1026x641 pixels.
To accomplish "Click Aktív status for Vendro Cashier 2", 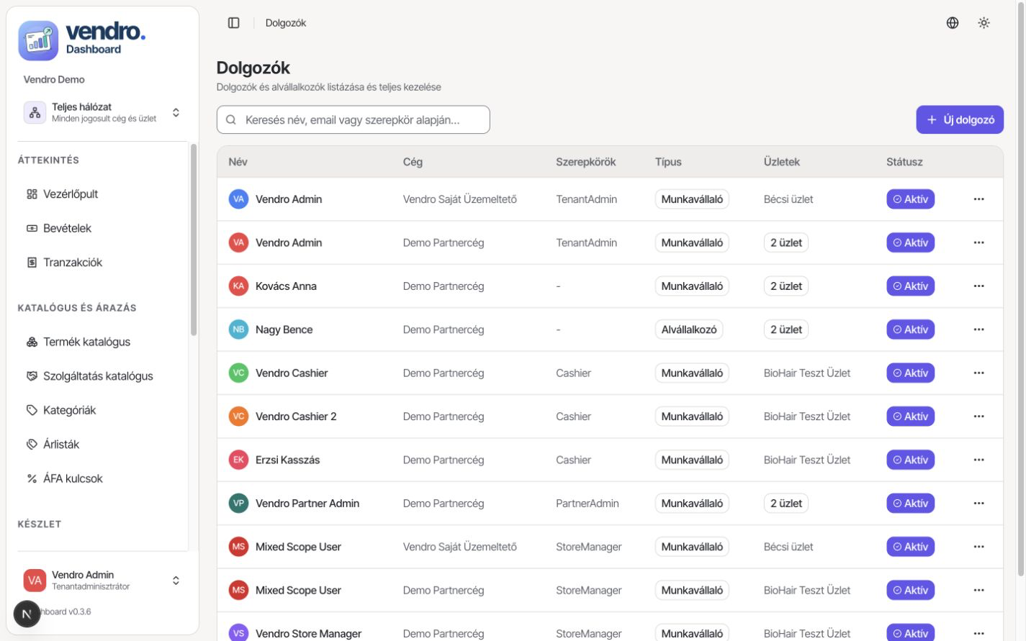I will pos(910,417).
